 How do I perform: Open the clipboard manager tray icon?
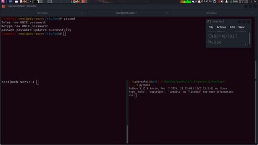214,2
